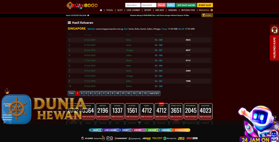Click the Masuk login button
The height and width of the screenshot is (142, 279).
[162, 5]
